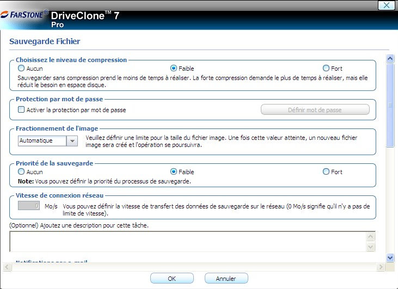Select Faible compression level radio button
This screenshot has width=398, height=289.
[174, 68]
